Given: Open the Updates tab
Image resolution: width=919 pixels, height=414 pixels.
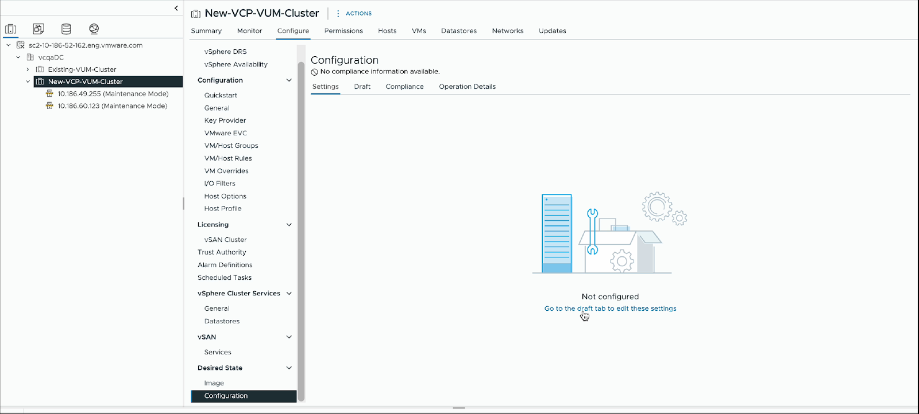Looking at the screenshot, I should (553, 31).
